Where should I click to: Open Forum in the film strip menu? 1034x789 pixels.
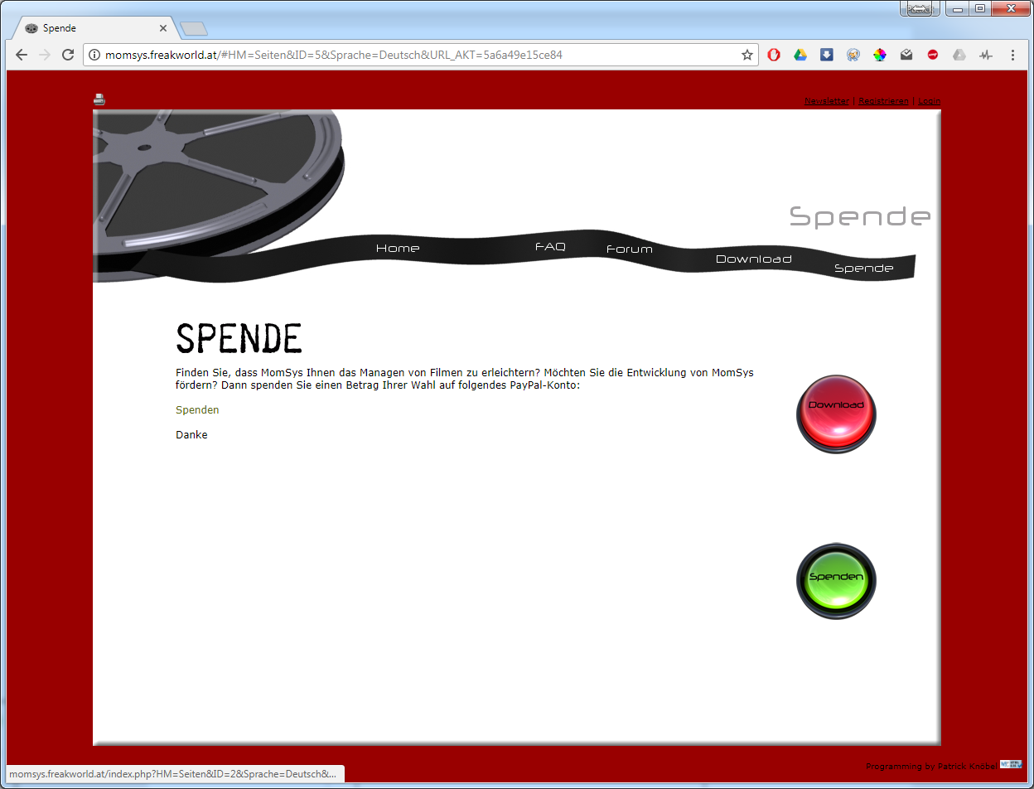coord(630,249)
